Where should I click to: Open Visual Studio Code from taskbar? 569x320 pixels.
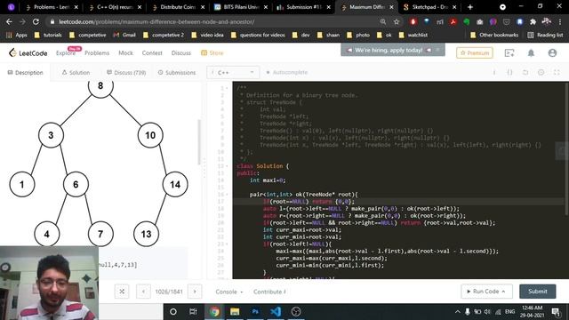[x=276, y=312]
